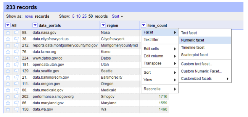248x117 pixels.
Task: Star the data.kcmo.org row
Action: [x=8, y=52]
